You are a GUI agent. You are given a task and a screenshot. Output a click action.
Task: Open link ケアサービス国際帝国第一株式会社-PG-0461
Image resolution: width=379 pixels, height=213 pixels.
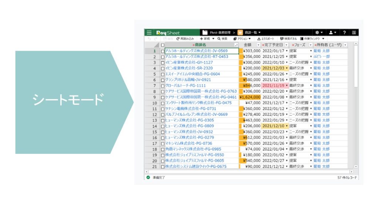coord(201,97)
